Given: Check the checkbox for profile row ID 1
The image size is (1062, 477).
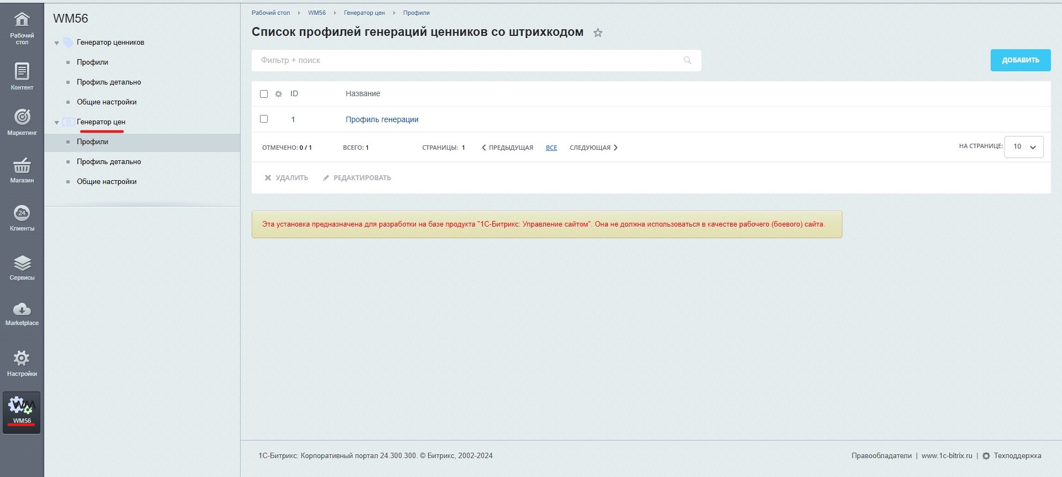Looking at the screenshot, I should 264,119.
